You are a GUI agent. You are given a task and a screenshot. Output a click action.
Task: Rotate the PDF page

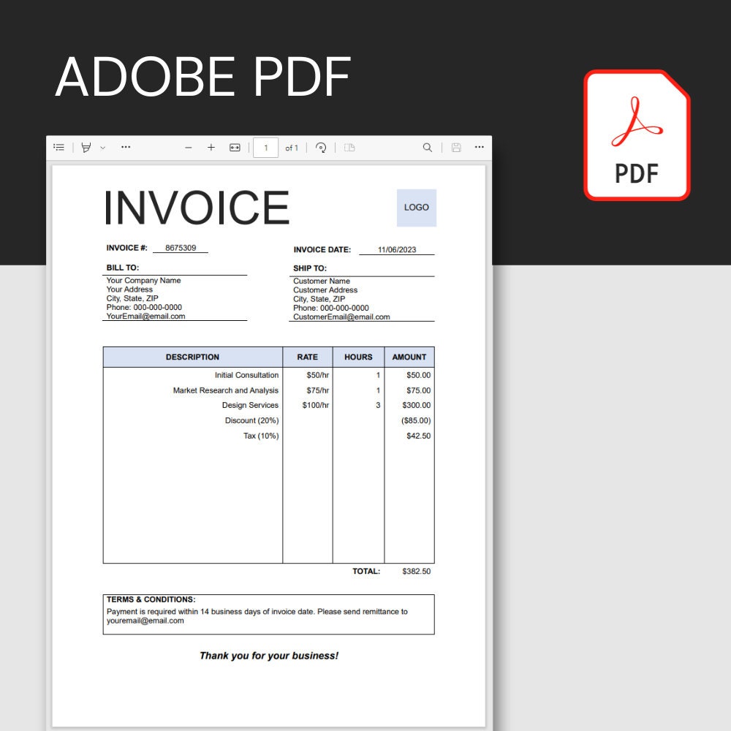[319, 147]
